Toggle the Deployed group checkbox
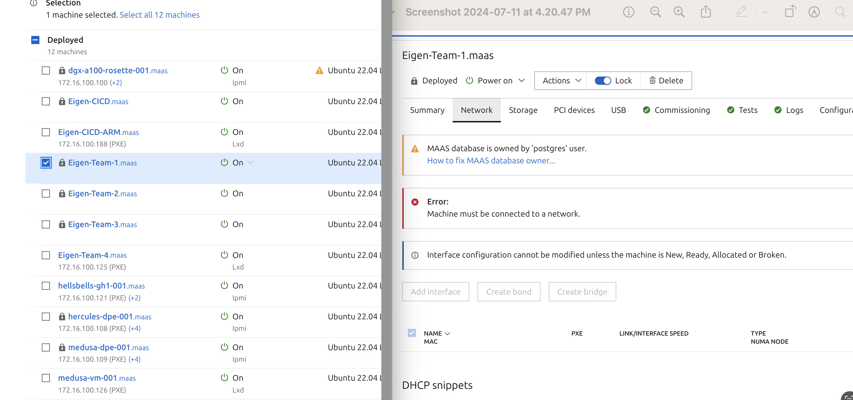The image size is (853, 400). pyautogui.click(x=35, y=40)
